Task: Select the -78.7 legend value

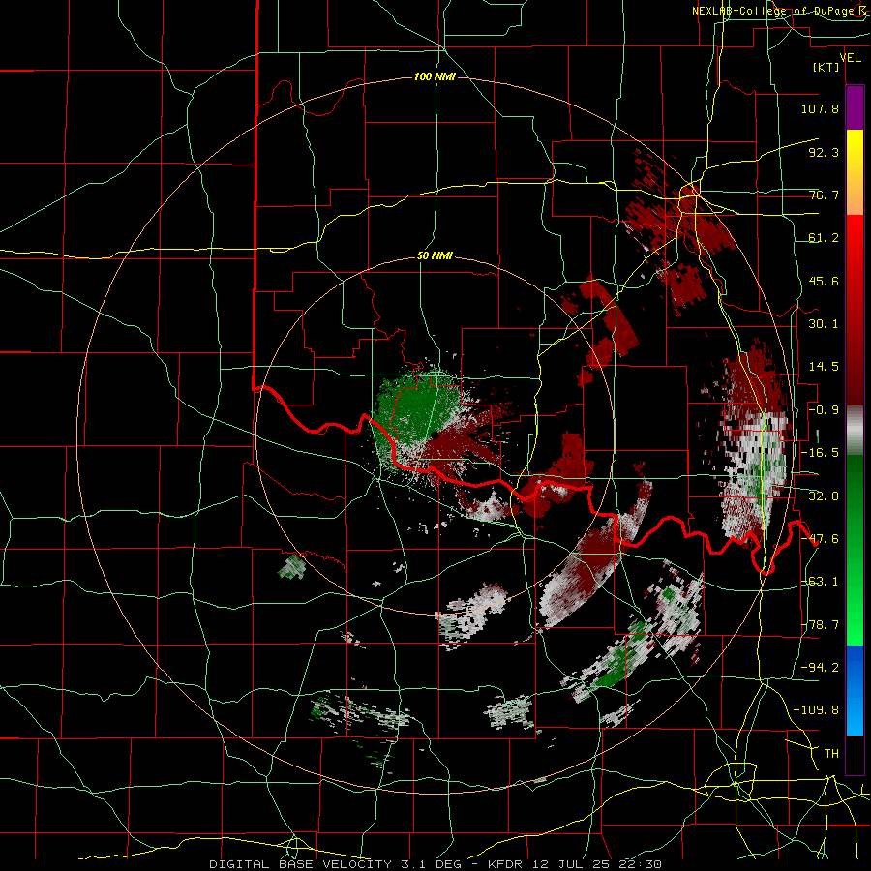Action: pos(820,625)
